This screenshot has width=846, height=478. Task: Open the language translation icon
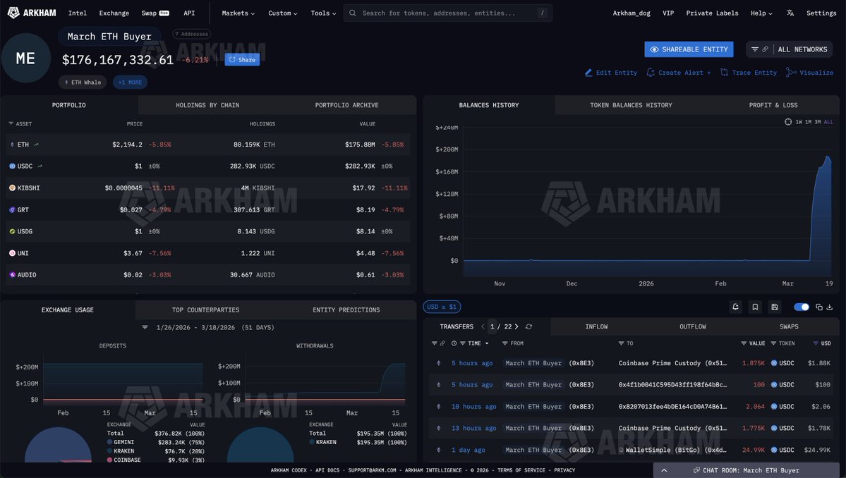click(x=790, y=13)
